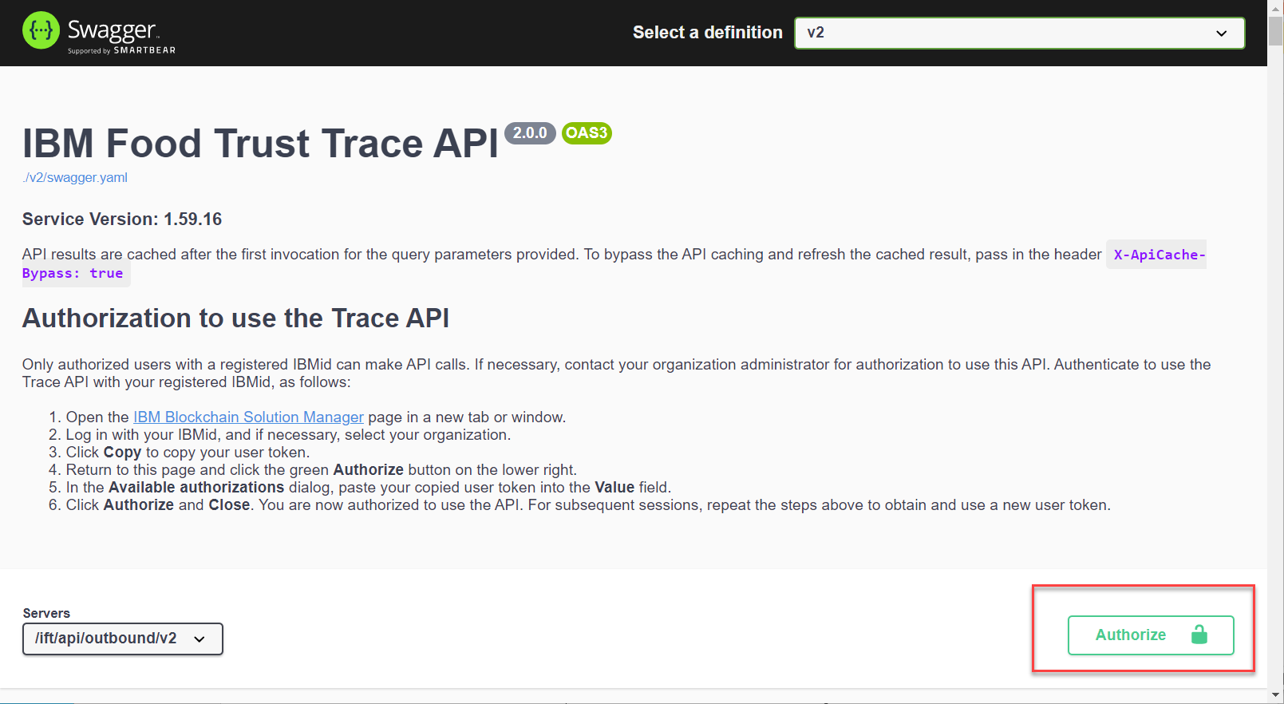This screenshot has width=1284, height=704.
Task: Expand the definition dropdown chevron arrow
Action: [1221, 34]
